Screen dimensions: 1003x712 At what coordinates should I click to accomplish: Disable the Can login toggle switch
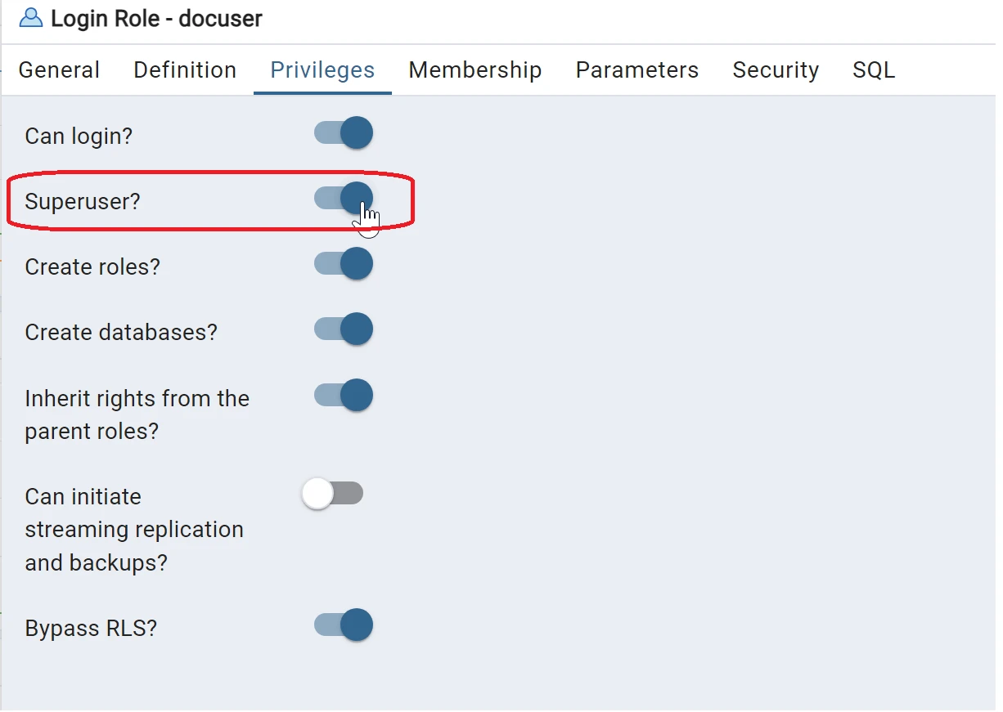(x=344, y=132)
